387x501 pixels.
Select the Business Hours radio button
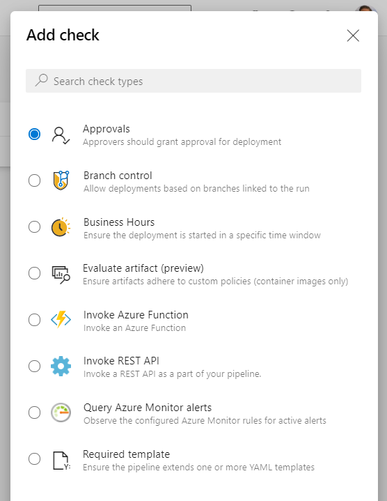point(35,227)
